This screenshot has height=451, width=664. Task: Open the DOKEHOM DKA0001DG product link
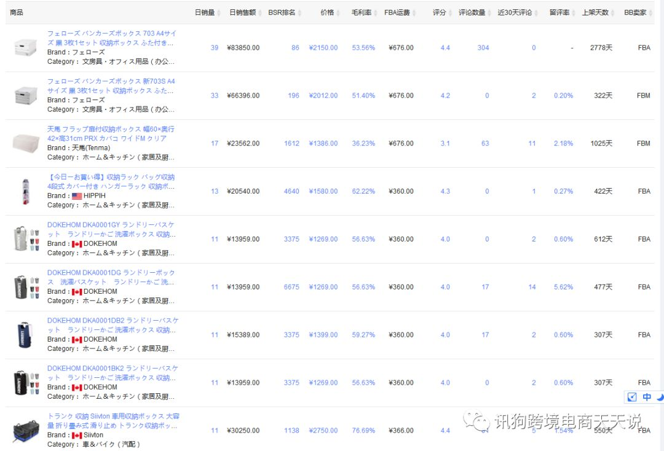(111, 277)
